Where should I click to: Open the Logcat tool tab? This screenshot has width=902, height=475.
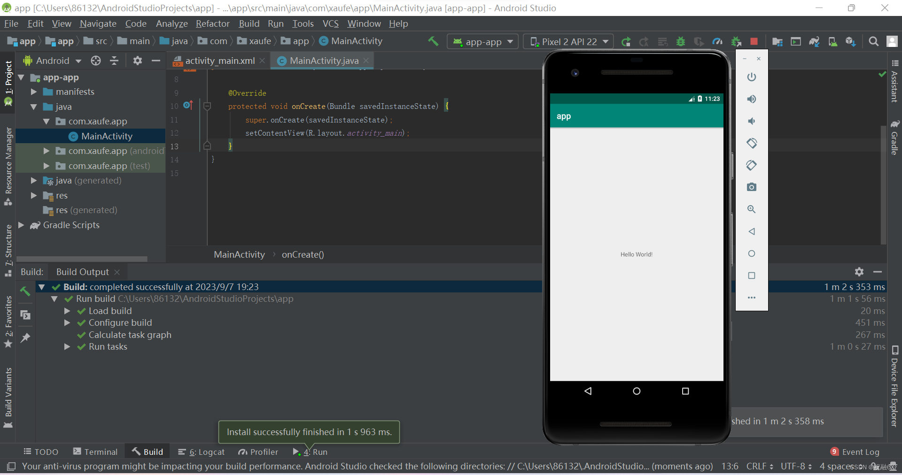point(202,452)
